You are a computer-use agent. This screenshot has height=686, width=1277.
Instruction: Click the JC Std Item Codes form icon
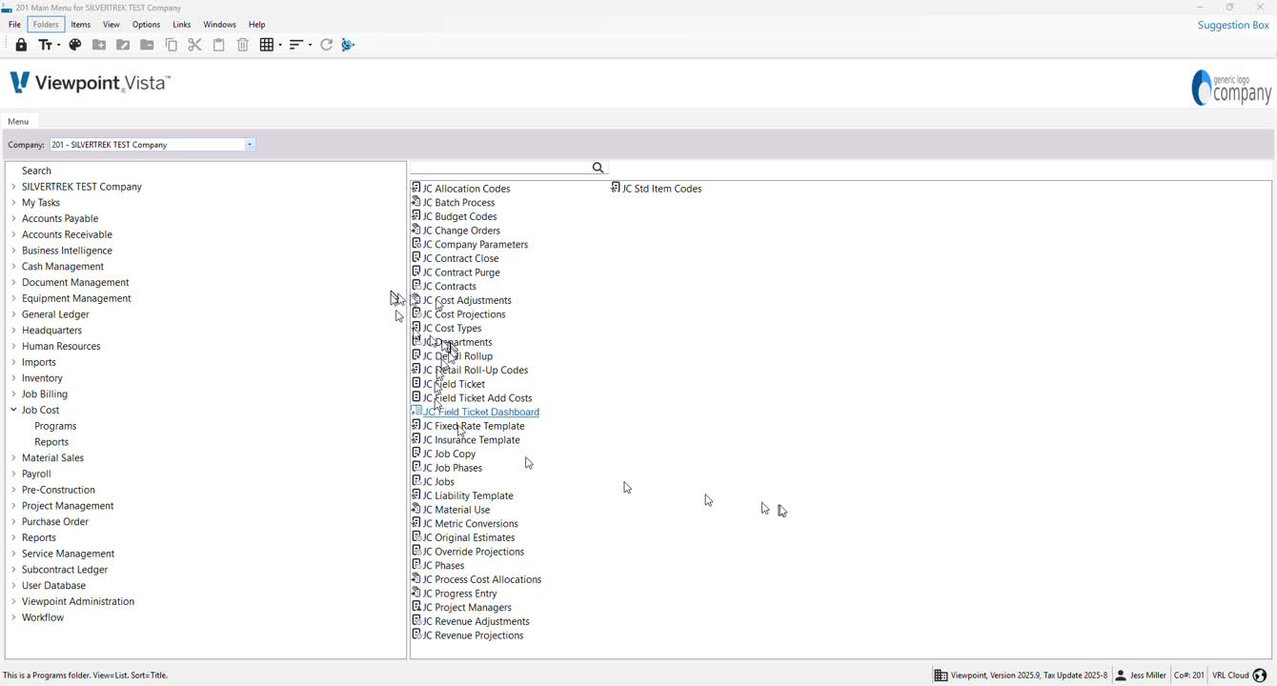click(x=616, y=188)
